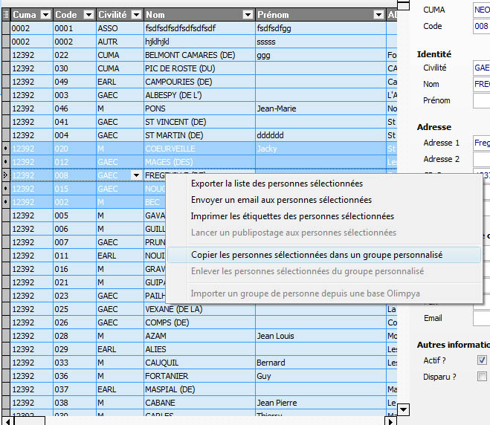Viewport: 490px width, 425px height.
Task: Expand the Civilité dropdown in row 008
Action: [x=137, y=175]
